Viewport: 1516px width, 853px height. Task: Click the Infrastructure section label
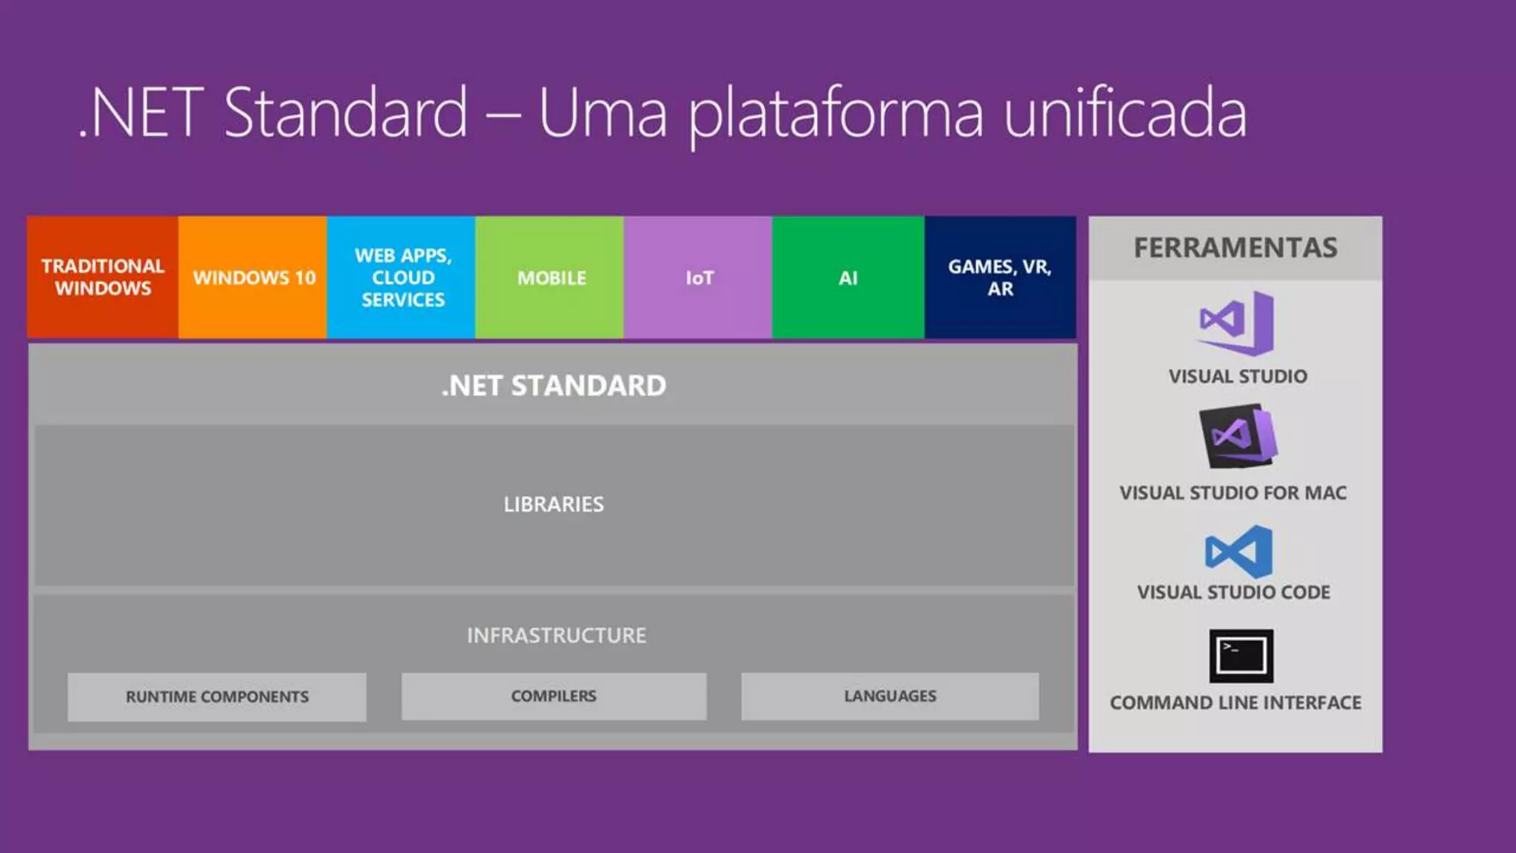(556, 635)
